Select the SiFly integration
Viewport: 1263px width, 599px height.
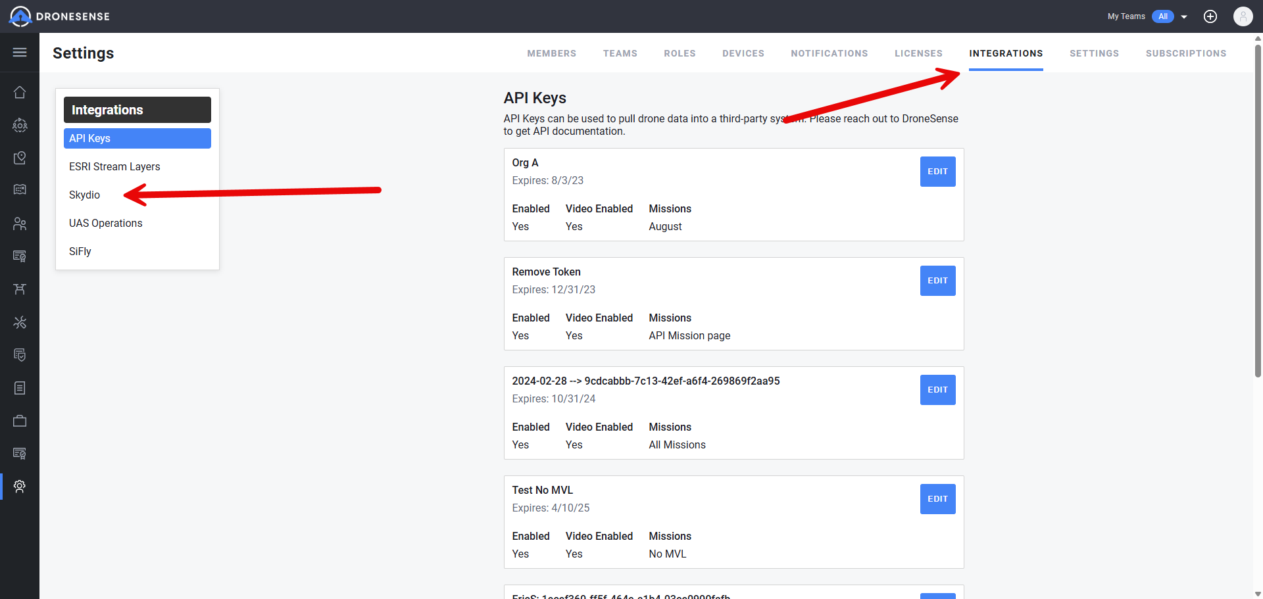tap(137, 251)
